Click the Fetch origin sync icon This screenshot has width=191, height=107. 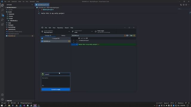[x=95, y=32]
